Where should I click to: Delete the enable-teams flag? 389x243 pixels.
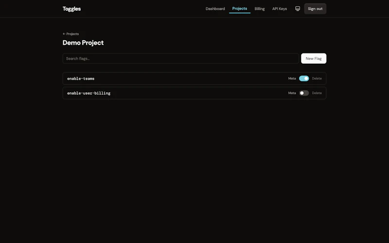coord(317,78)
